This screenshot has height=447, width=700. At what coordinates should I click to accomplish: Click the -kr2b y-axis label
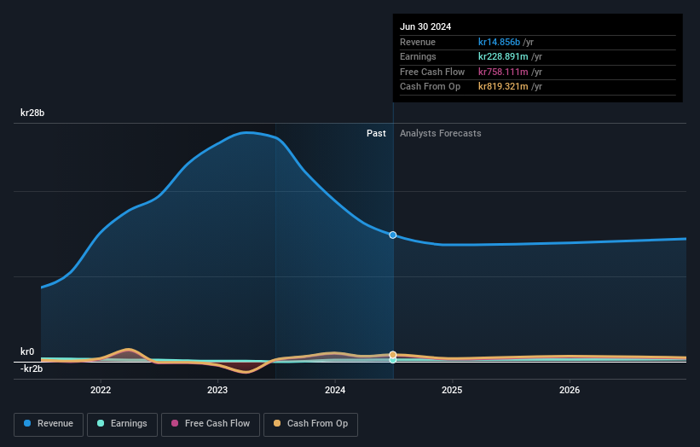click(x=32, y=369)
